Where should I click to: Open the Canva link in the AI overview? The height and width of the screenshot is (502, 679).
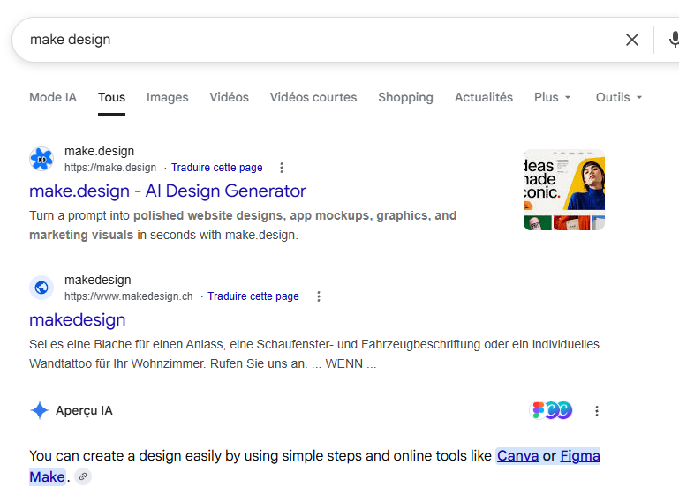click(518, 456)
